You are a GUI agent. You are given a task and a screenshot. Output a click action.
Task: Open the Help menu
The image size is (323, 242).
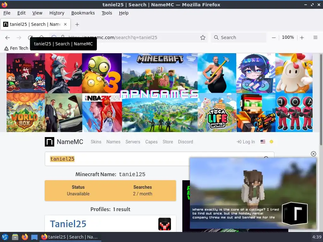click(124, 13)
